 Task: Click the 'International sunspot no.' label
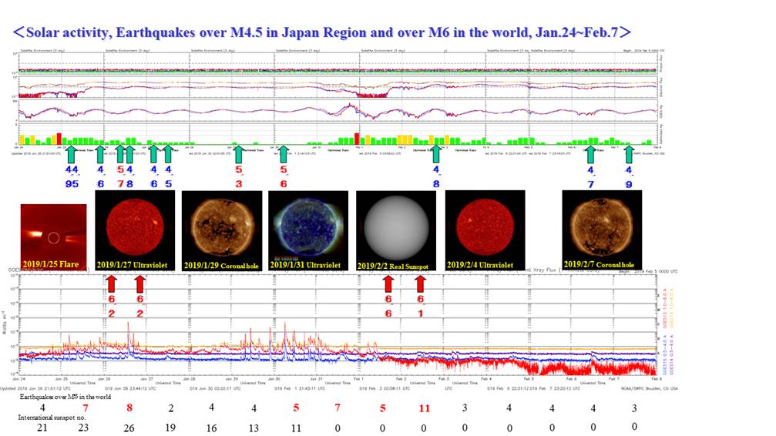pos(52,418)
